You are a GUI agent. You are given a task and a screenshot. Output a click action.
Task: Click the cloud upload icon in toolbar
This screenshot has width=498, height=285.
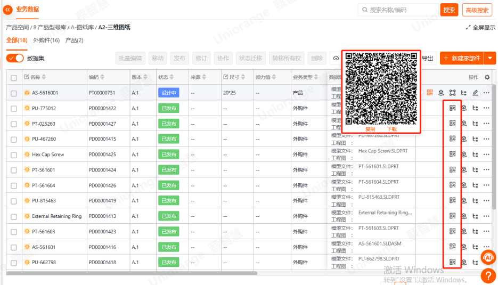[336, 58]
